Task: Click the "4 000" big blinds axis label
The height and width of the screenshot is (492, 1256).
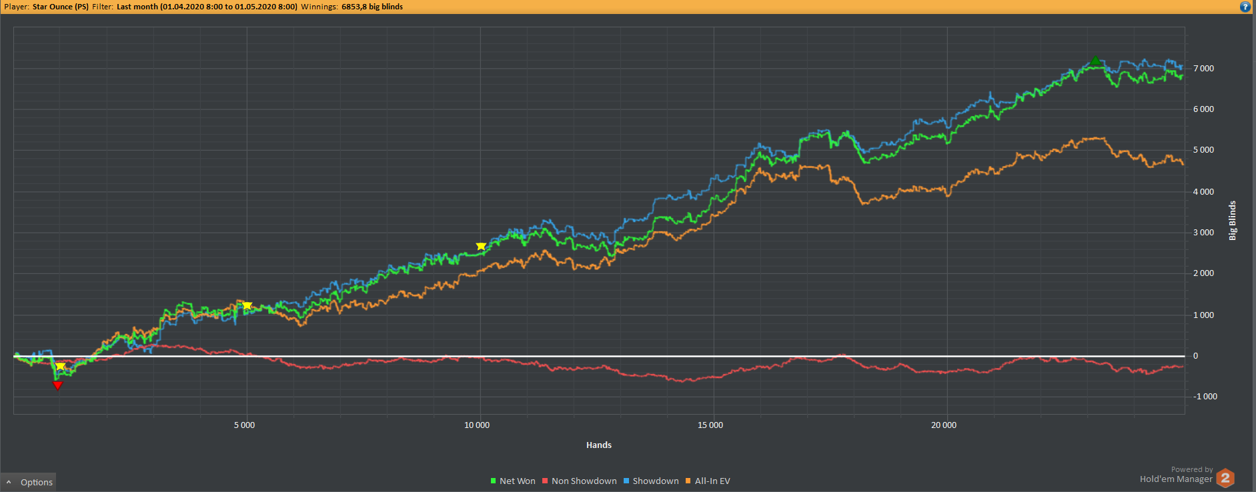Action: coord(1204,192)
